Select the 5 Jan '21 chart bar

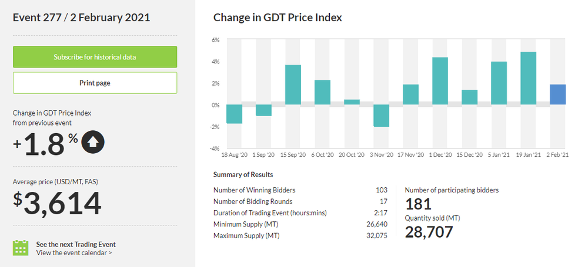(499, 83)
